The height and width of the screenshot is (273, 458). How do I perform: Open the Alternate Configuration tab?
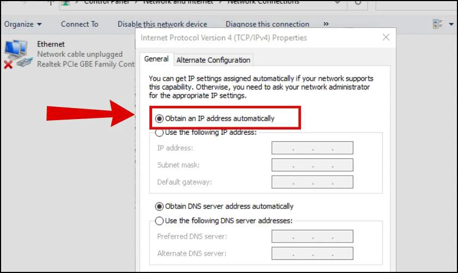coord(213,60)
